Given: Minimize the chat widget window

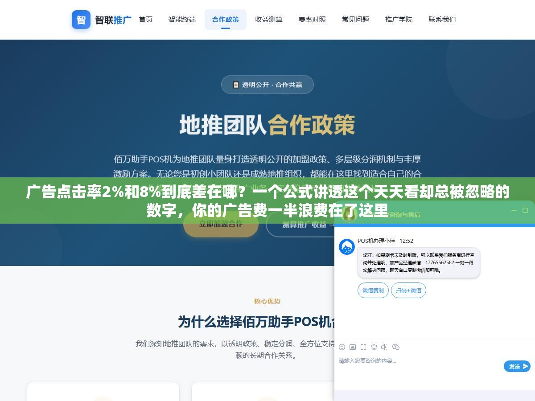Looking at the screenshot, I should click(x=514, y=210).
